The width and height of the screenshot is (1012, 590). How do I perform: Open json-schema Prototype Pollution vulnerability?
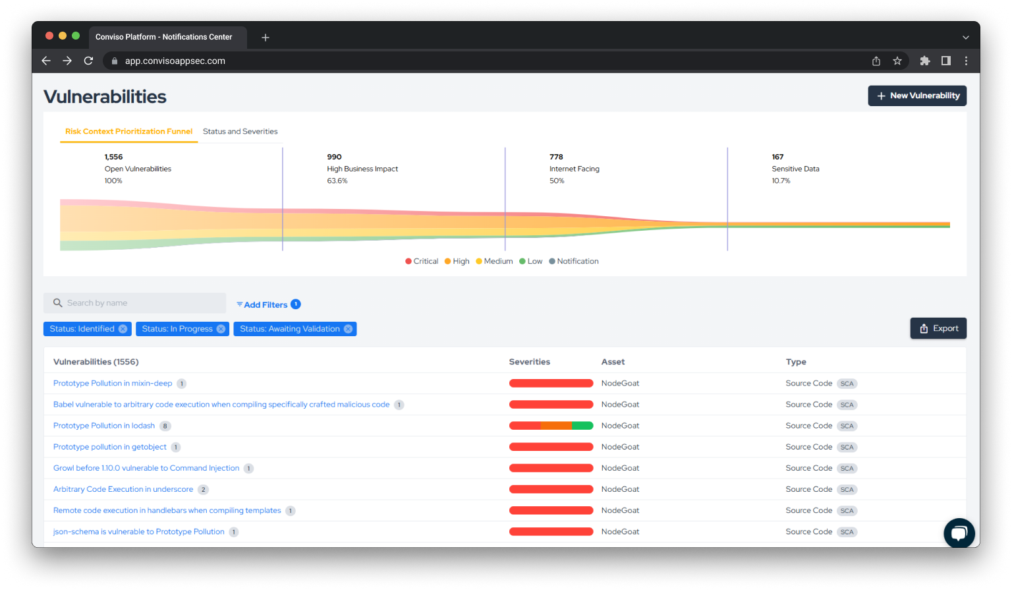139,532
